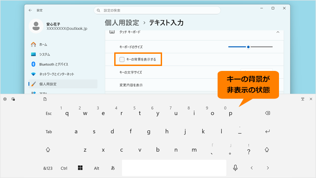Tap the d key

pyautogui.click(x=112, y=131)
